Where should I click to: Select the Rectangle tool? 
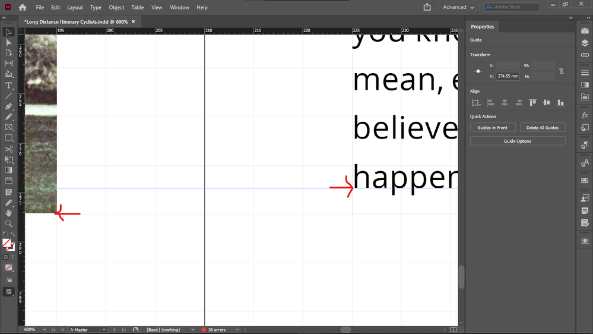pyautogui.click(x=9, y=138)
